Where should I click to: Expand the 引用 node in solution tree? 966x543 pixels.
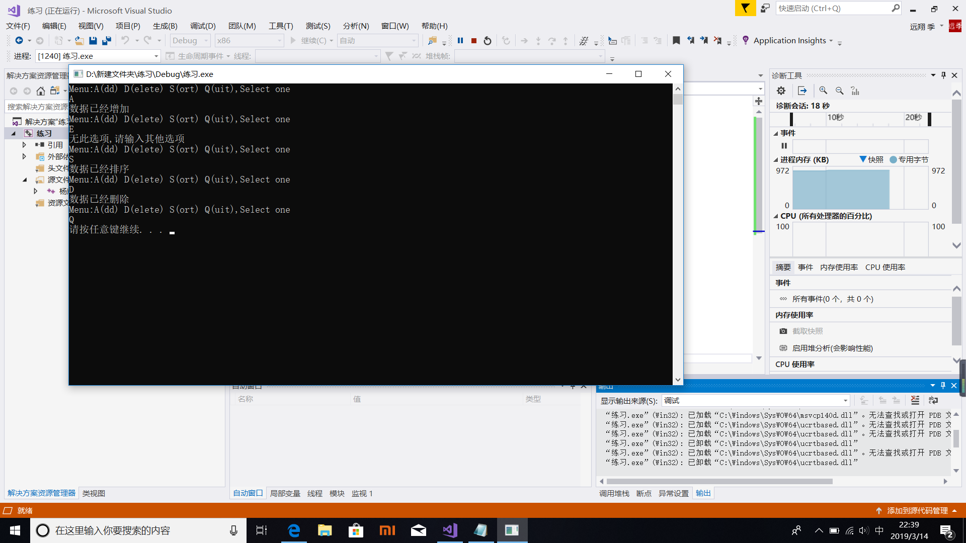24,145
